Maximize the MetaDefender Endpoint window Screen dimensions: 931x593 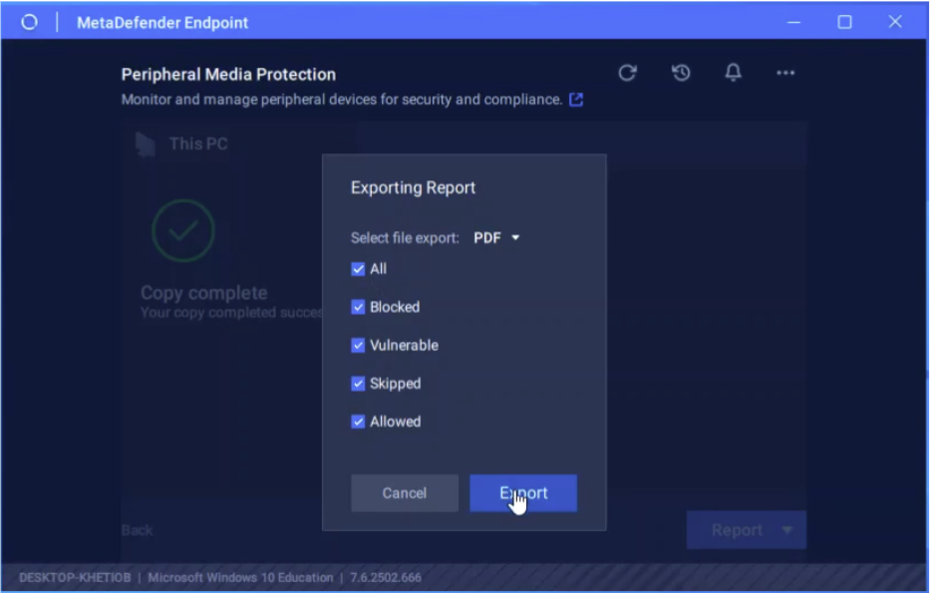click(x=844, y=23)
